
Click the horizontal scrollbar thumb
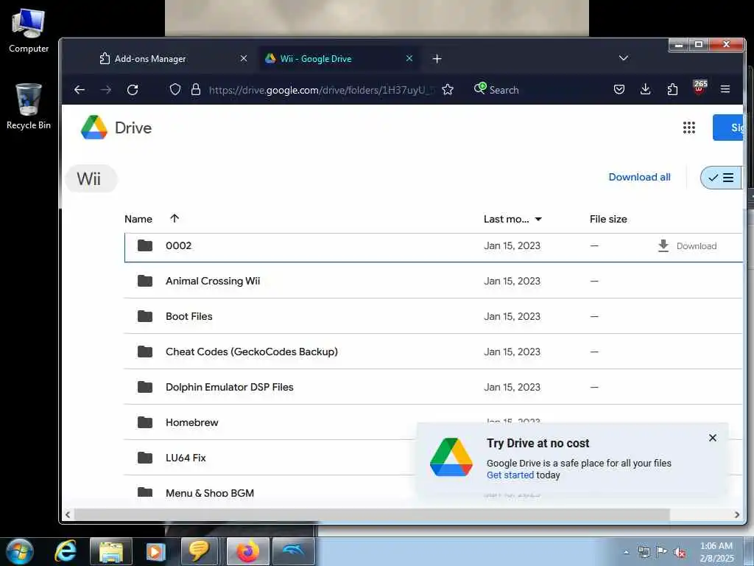click(371, 514)
